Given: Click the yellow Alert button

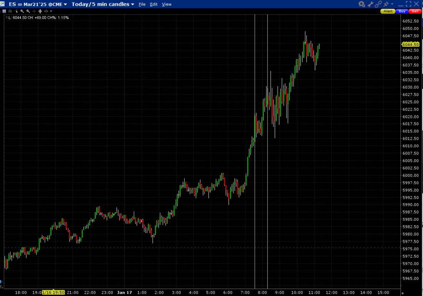Looking at the screenshot, I should tap(388, 11).
